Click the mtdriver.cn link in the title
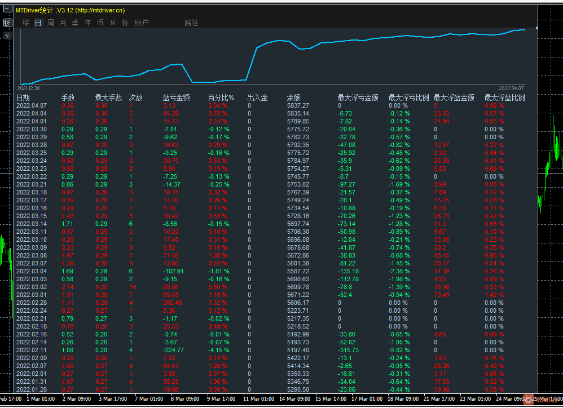 click(x=100, y=10)
